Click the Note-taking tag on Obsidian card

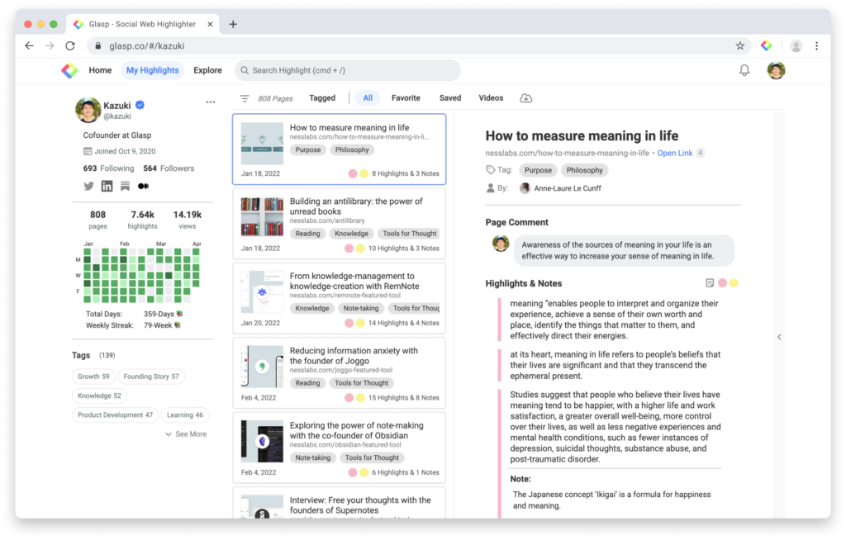(313, 458)
